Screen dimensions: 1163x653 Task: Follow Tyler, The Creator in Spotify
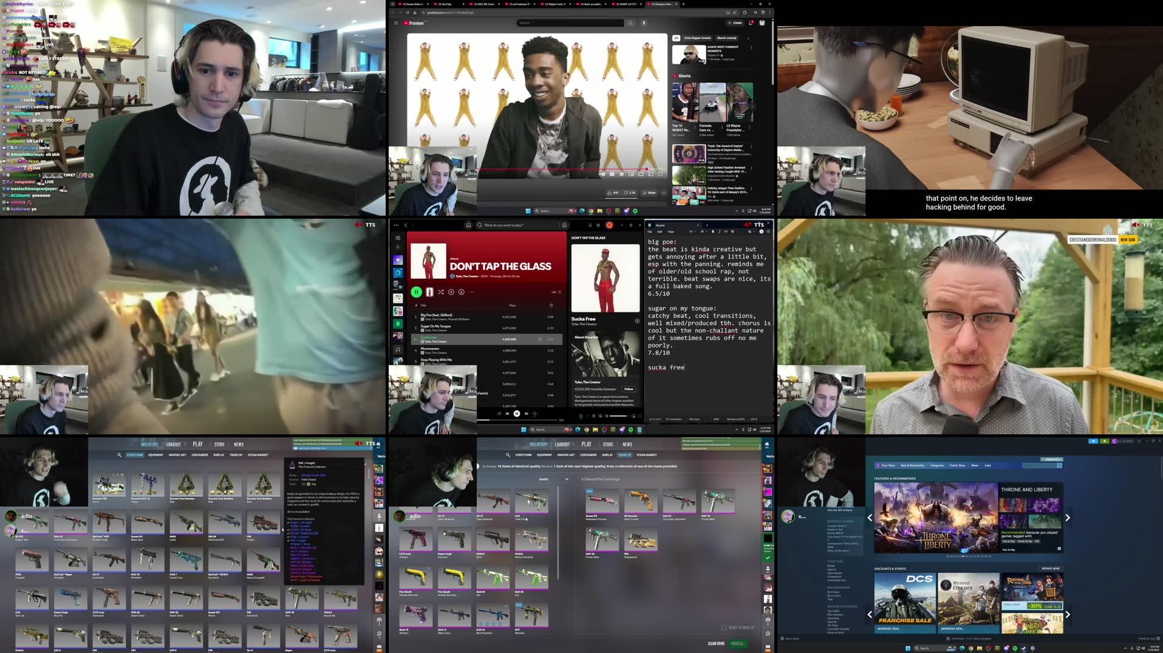[629, 389]
